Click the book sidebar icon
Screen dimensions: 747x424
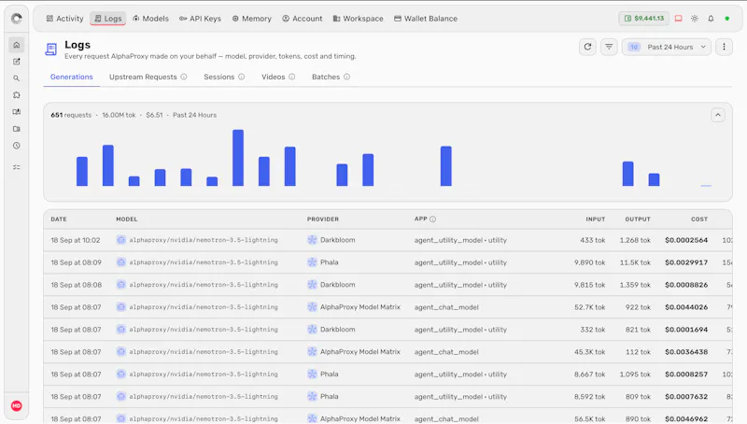(17, 112)
